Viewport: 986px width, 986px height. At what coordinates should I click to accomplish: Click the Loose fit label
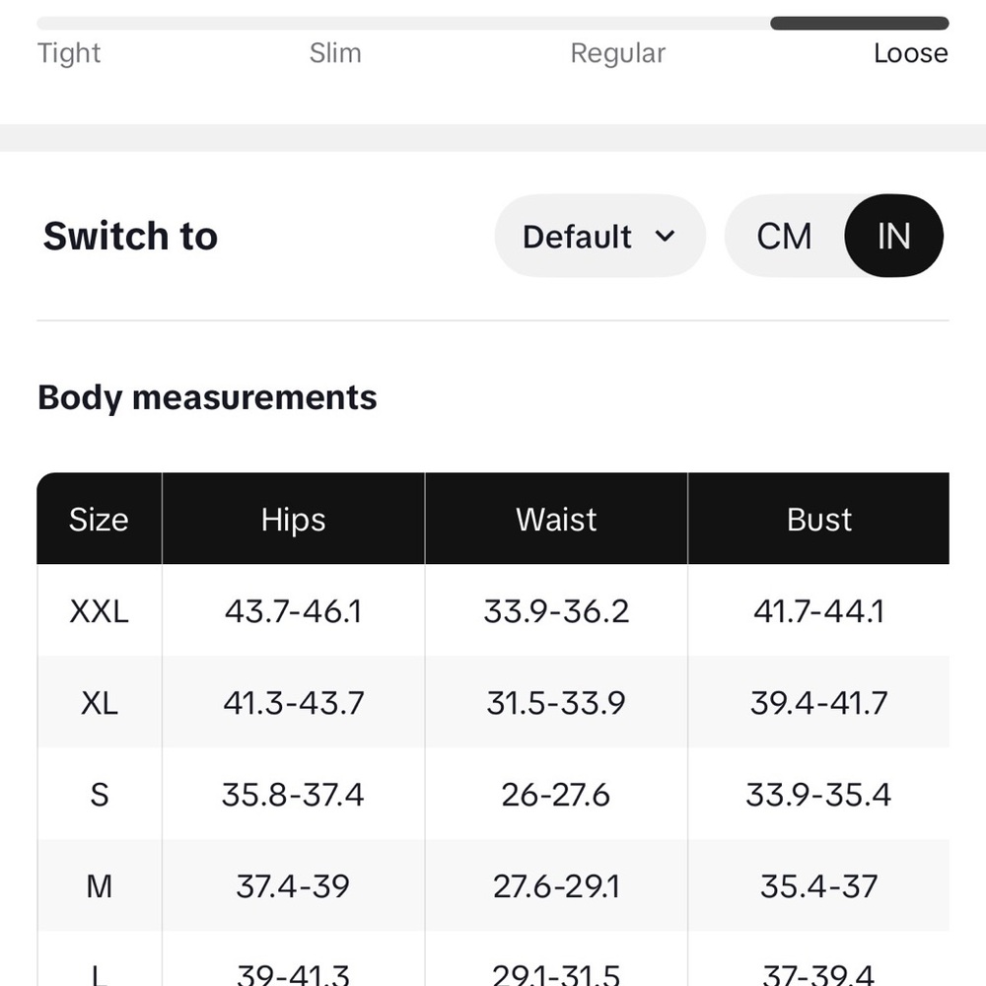[x=910, y=53]
